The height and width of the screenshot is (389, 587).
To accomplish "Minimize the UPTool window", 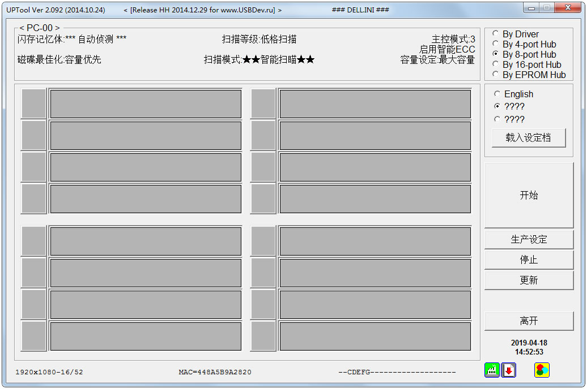I will pyautogui.click(x=531, y=7).
